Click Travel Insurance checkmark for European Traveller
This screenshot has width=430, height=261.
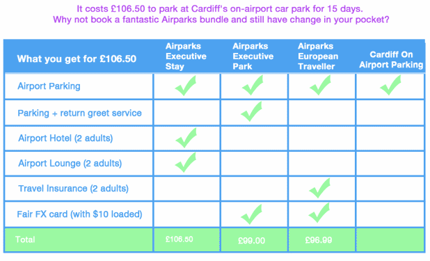[x=319, y=189]
